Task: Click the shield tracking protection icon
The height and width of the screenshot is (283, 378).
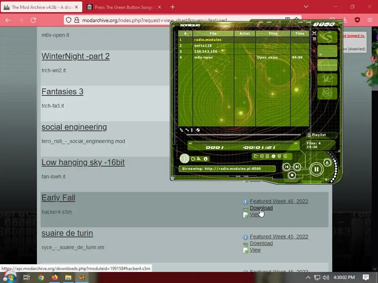Action: click(x=69, y=20)
